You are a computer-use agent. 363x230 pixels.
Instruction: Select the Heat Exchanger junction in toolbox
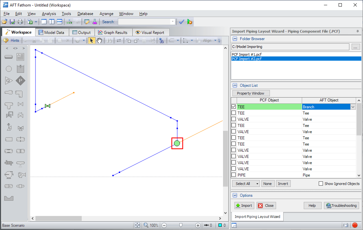pos(9,163)
